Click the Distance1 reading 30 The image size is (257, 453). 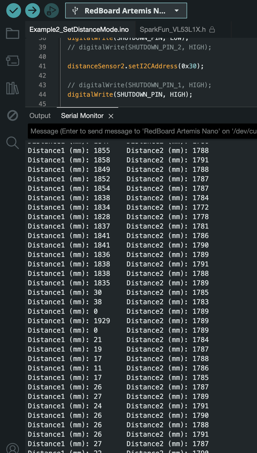coord(98,292)
